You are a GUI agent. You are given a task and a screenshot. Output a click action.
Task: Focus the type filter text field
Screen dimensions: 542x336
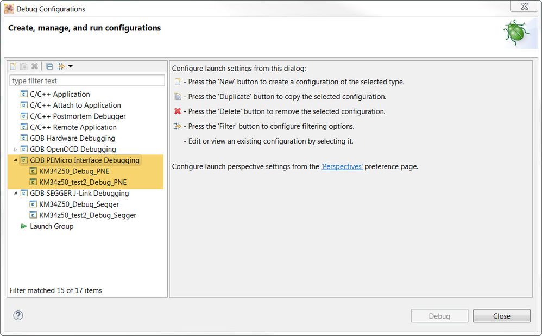87,81
